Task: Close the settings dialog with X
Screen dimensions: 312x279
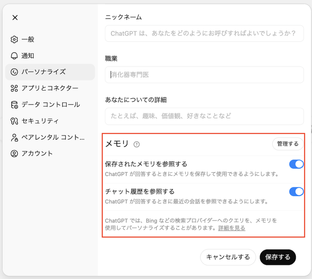Action: (x=15, y=18)
